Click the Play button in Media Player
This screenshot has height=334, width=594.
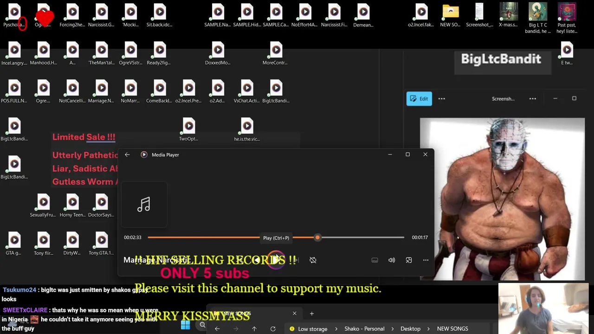click(x=276, y=260)
